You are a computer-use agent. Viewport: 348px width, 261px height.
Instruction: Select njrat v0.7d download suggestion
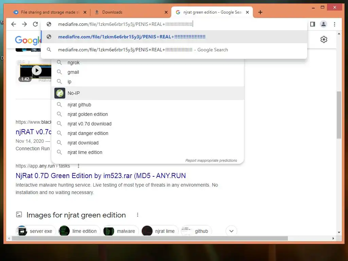pyautogui.click(x=147, y=124)
